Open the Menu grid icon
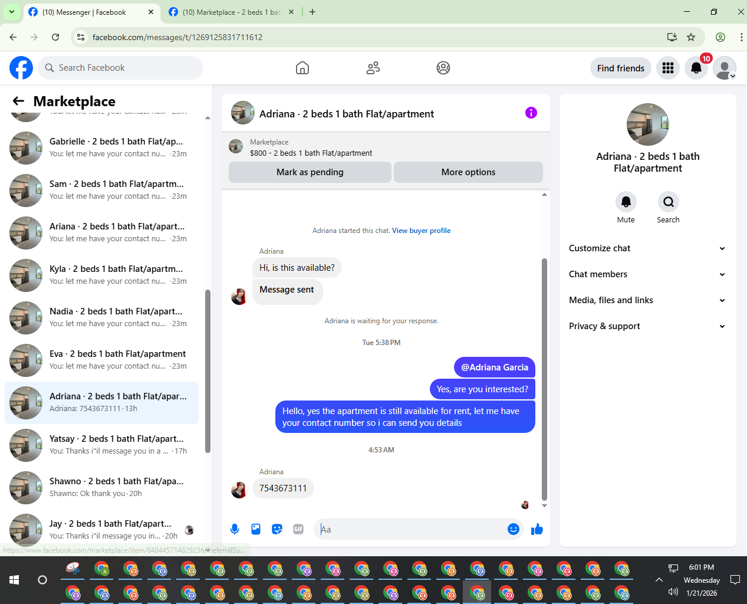The width and height of the screenshot is (747, 604). tap(668, 68)
